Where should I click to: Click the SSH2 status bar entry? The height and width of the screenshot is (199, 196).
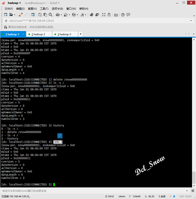pos(110,196)
